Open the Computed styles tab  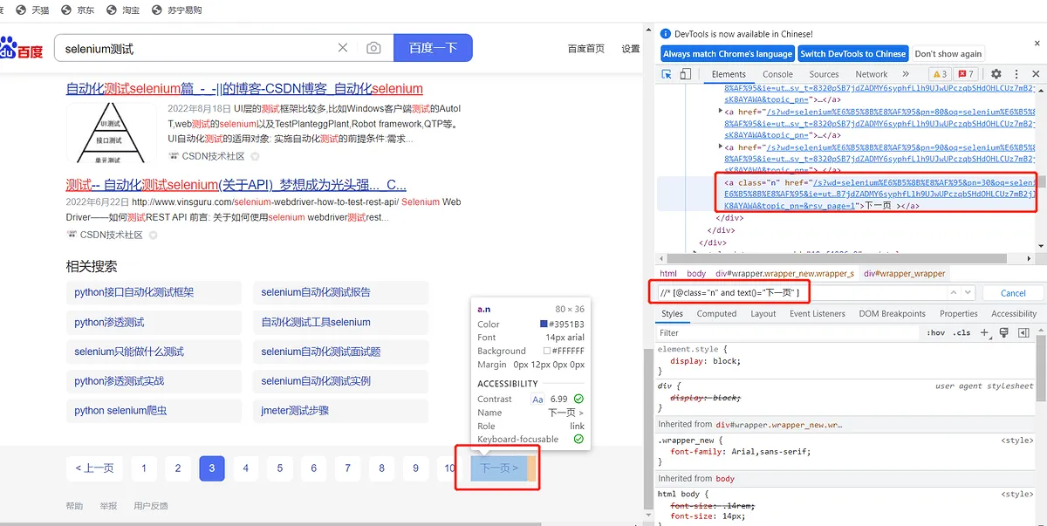(x=716, y=313)
